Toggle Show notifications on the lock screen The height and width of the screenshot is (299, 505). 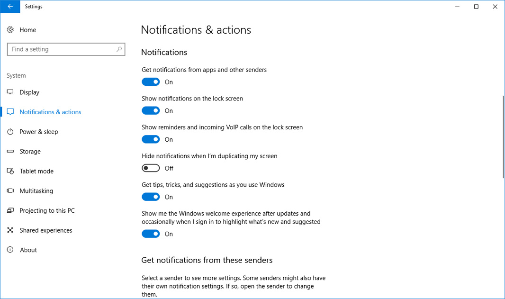coord(151,110)
